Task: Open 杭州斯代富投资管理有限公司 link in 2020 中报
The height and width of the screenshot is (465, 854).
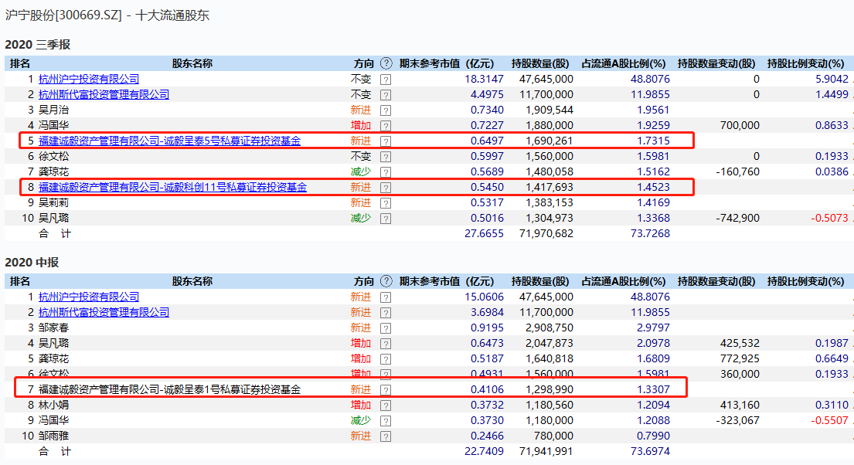Action: point(104,312)
